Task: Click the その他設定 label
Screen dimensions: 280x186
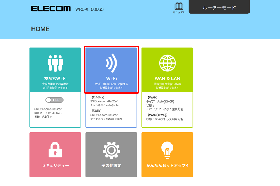Action: coord(111,165)
